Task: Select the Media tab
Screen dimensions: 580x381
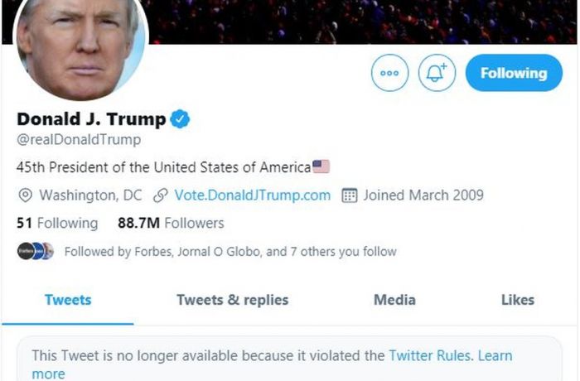Action: 394,300
